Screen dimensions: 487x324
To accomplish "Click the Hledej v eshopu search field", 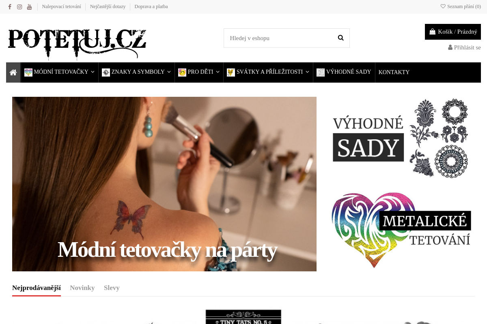I will [280, 38].
